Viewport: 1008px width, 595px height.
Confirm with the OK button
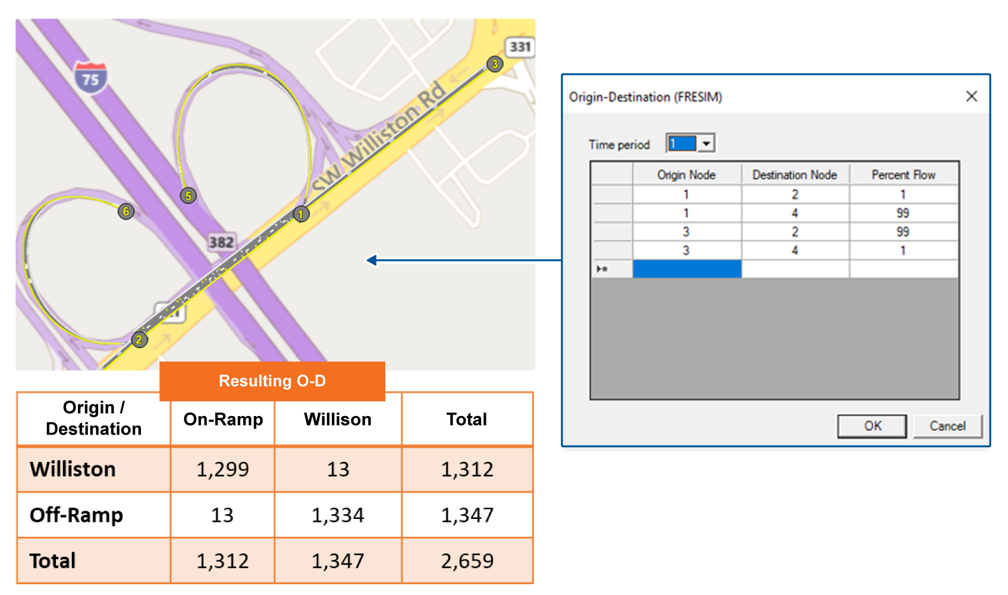point(872,426)
